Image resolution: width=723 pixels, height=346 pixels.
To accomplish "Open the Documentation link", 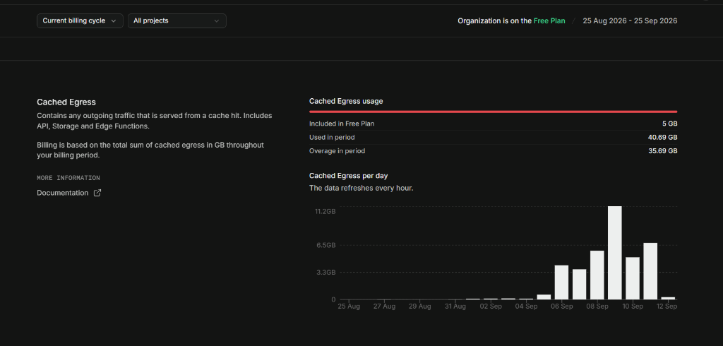I will pyautogui.click(x=62, y=193).
